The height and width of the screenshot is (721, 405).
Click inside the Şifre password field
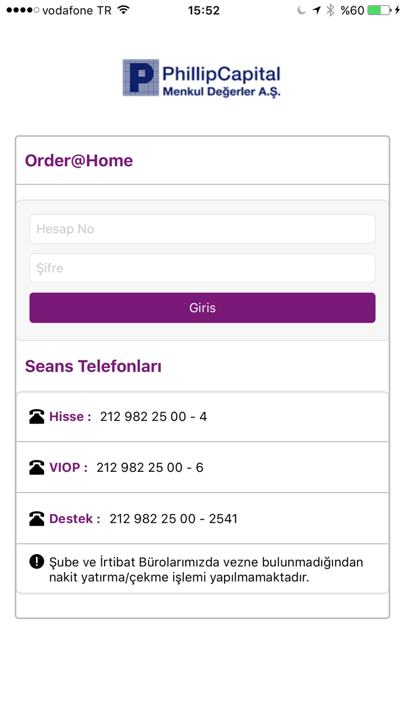coord(202,268)
